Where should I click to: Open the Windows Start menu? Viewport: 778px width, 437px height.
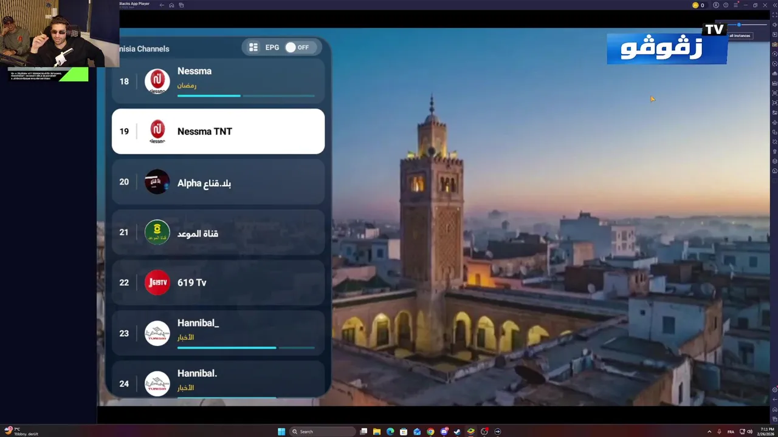pos(281,432)
